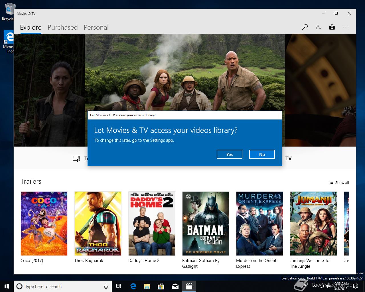Image resolution: width=365 pixels, height=292 pixels.
Task: Open the Windows Start menu
Action: [x=7, y=286]
